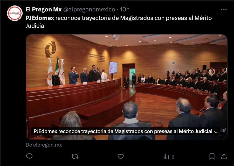Open the card caption overlay on the image
The width and height of the screenshot is (234, 166).
tap(125, 131)
